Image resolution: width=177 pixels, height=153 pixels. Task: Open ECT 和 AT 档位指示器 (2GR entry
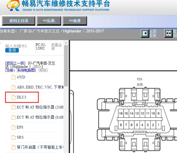40,107
